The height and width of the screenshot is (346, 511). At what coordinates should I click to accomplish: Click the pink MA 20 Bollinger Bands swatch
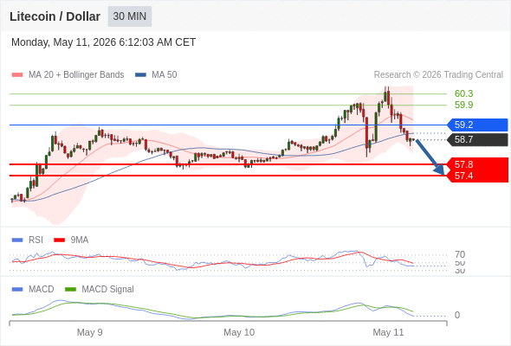click(17, 75)
